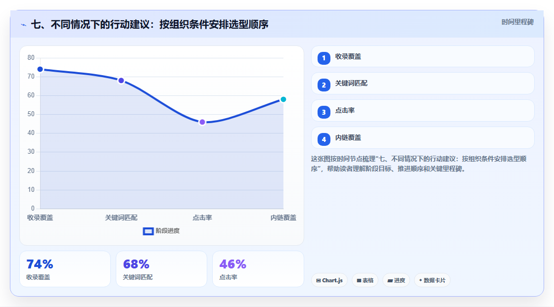This screenshot has width=554, height=307.
Task: Click the lightning icon beside the heading
Action: pos(23,25)
